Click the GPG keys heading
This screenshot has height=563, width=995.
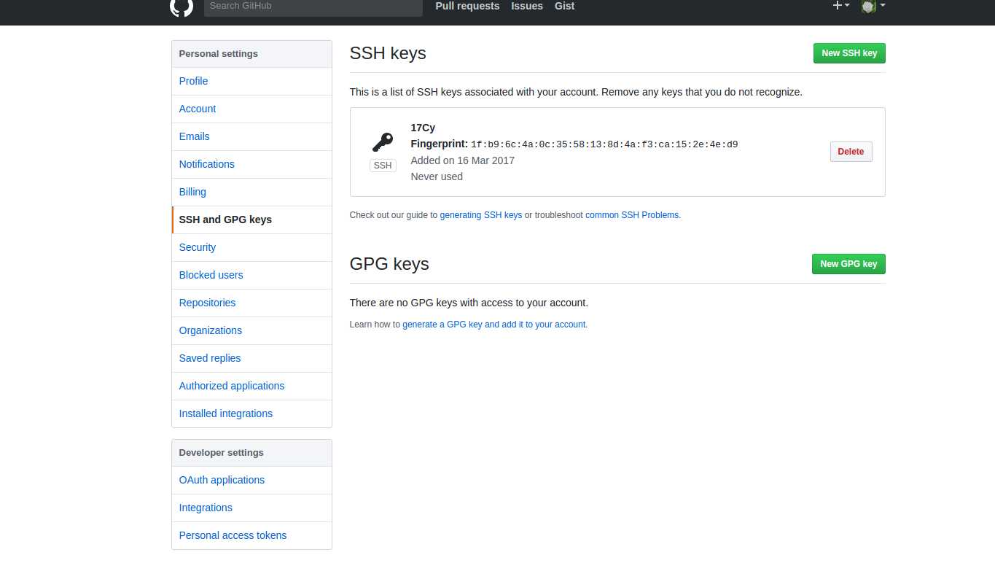[x=389, y=264]
